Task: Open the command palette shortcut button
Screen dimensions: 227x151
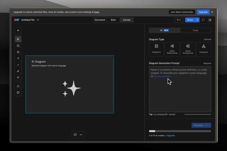Action: click(x=179, y=20)
